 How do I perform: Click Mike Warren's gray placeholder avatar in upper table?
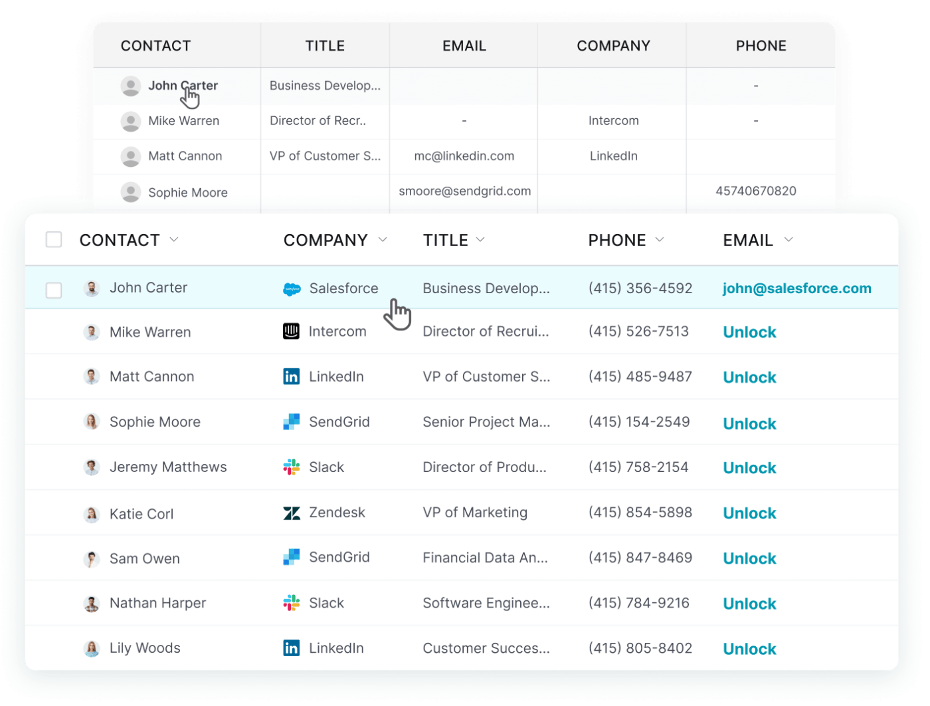click(x=131, y=121)
